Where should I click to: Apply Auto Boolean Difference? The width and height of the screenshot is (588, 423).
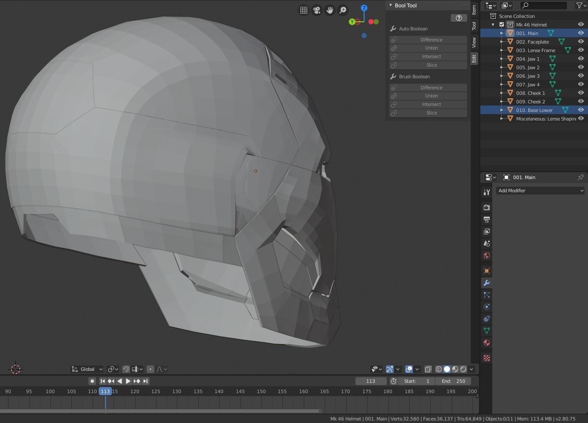coord(428,40)
